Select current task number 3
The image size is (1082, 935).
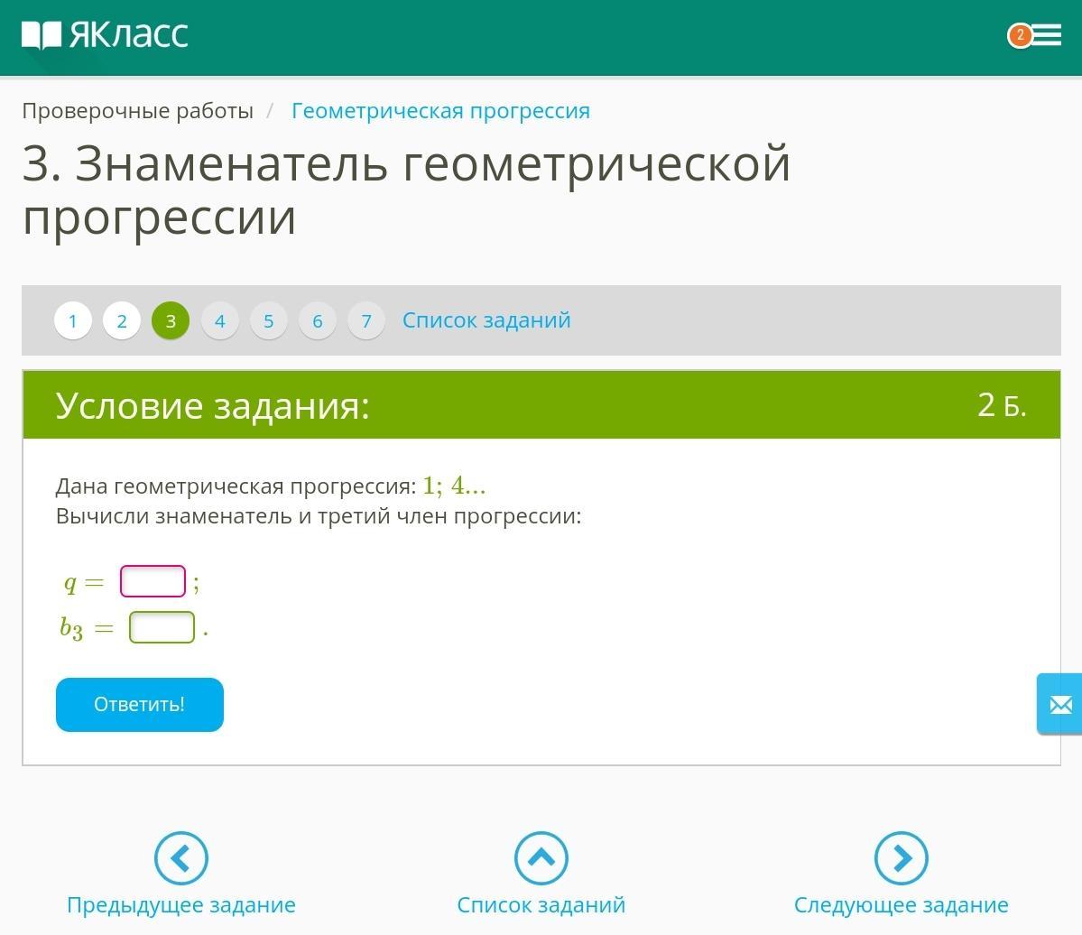pos(171,321)
